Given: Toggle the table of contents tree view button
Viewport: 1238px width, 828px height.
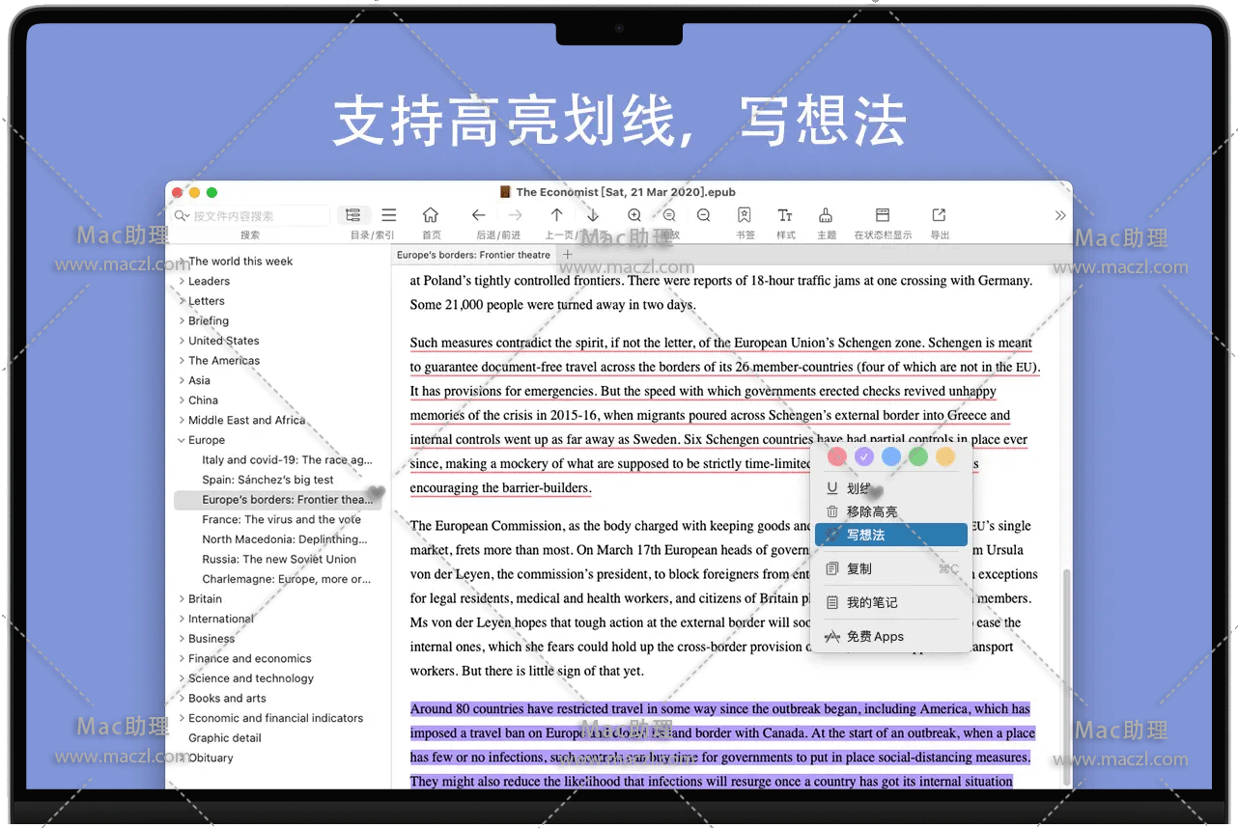Looking at the screenshot, I should 353,215.
